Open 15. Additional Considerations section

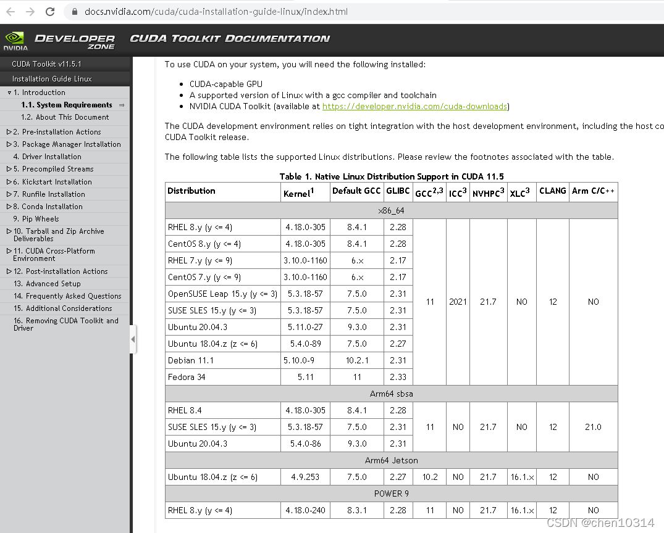(x=62, y=308)
